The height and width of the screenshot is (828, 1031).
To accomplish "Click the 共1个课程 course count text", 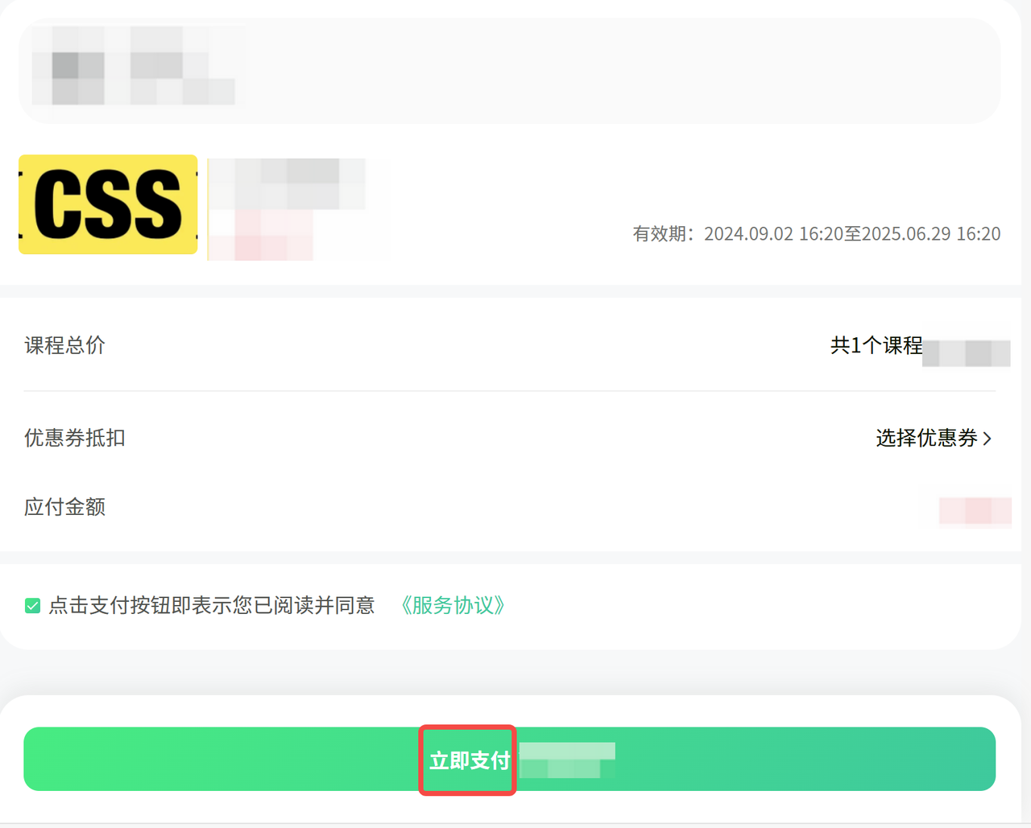I will pos(876,345).
